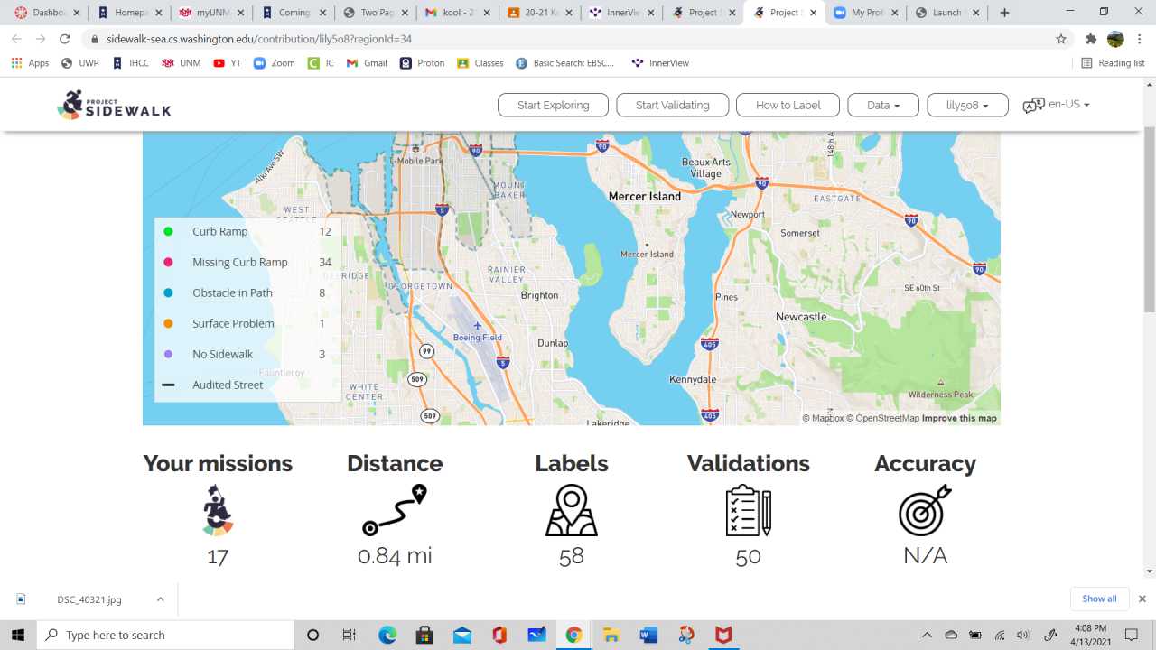Image resolution: width=1156 pixels, height=650 pixels.
Task: Open the Data dropdown menu
Action: (883, 105)
